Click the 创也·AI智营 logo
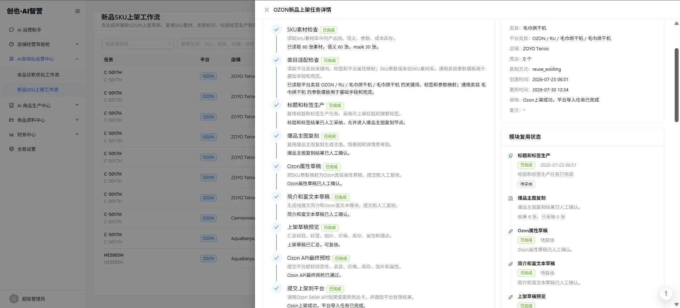The width and height of the screenshot is (680, 308). coord(25,11)
